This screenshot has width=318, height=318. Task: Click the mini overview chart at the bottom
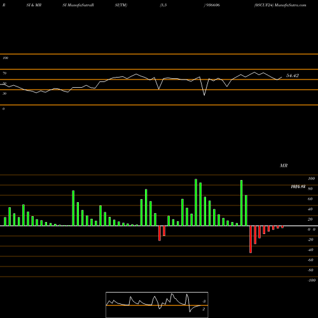point(157,305)
